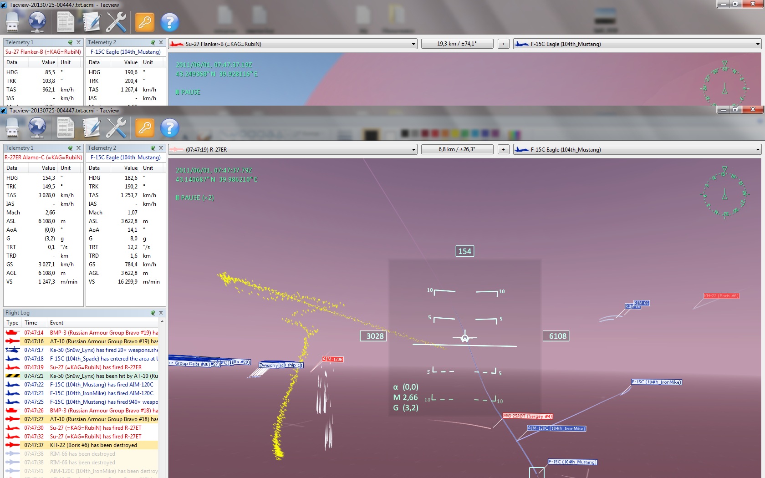Image resolution: width=765 pixels, height=478 pixels.
Task: Click TAS 1 253,7 row in lower Telemetry 2
Action: (126, 195)
